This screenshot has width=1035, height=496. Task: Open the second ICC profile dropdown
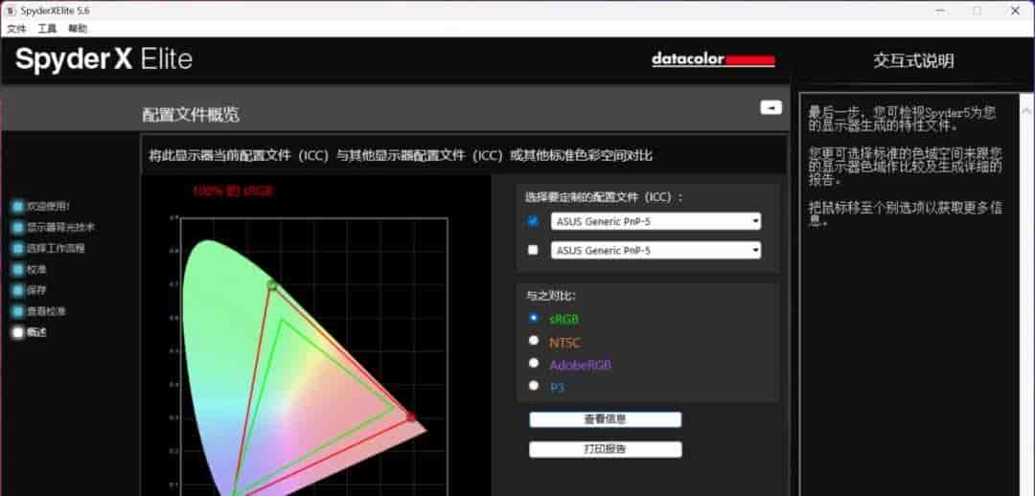tap(656, 250)
